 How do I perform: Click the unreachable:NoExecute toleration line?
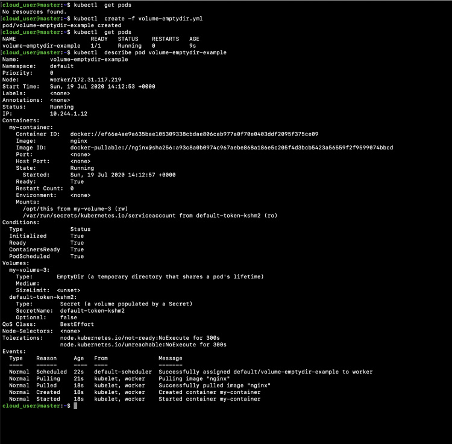click(143, 345)
